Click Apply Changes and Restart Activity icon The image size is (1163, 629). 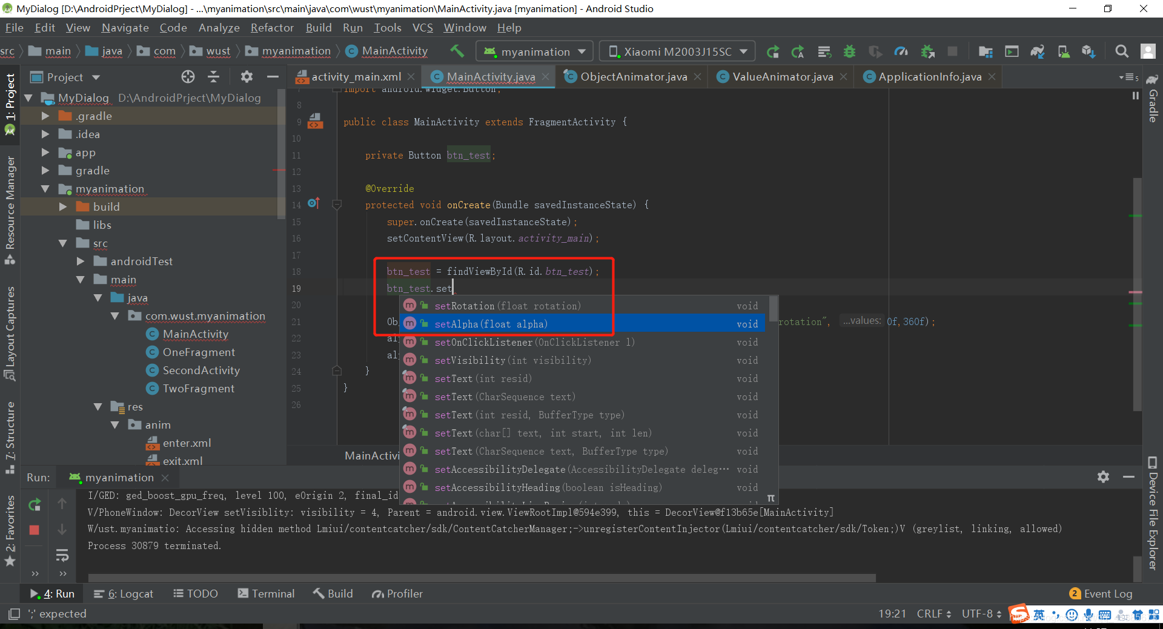click(798, 52)
